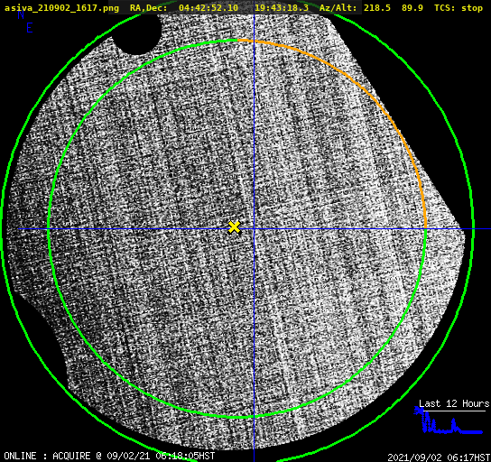
Task: Click the black circular mask at top
Action: point(136,32)
